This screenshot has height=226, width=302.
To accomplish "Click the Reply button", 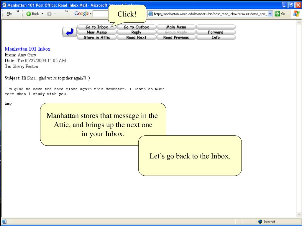I will pos(136,32).
